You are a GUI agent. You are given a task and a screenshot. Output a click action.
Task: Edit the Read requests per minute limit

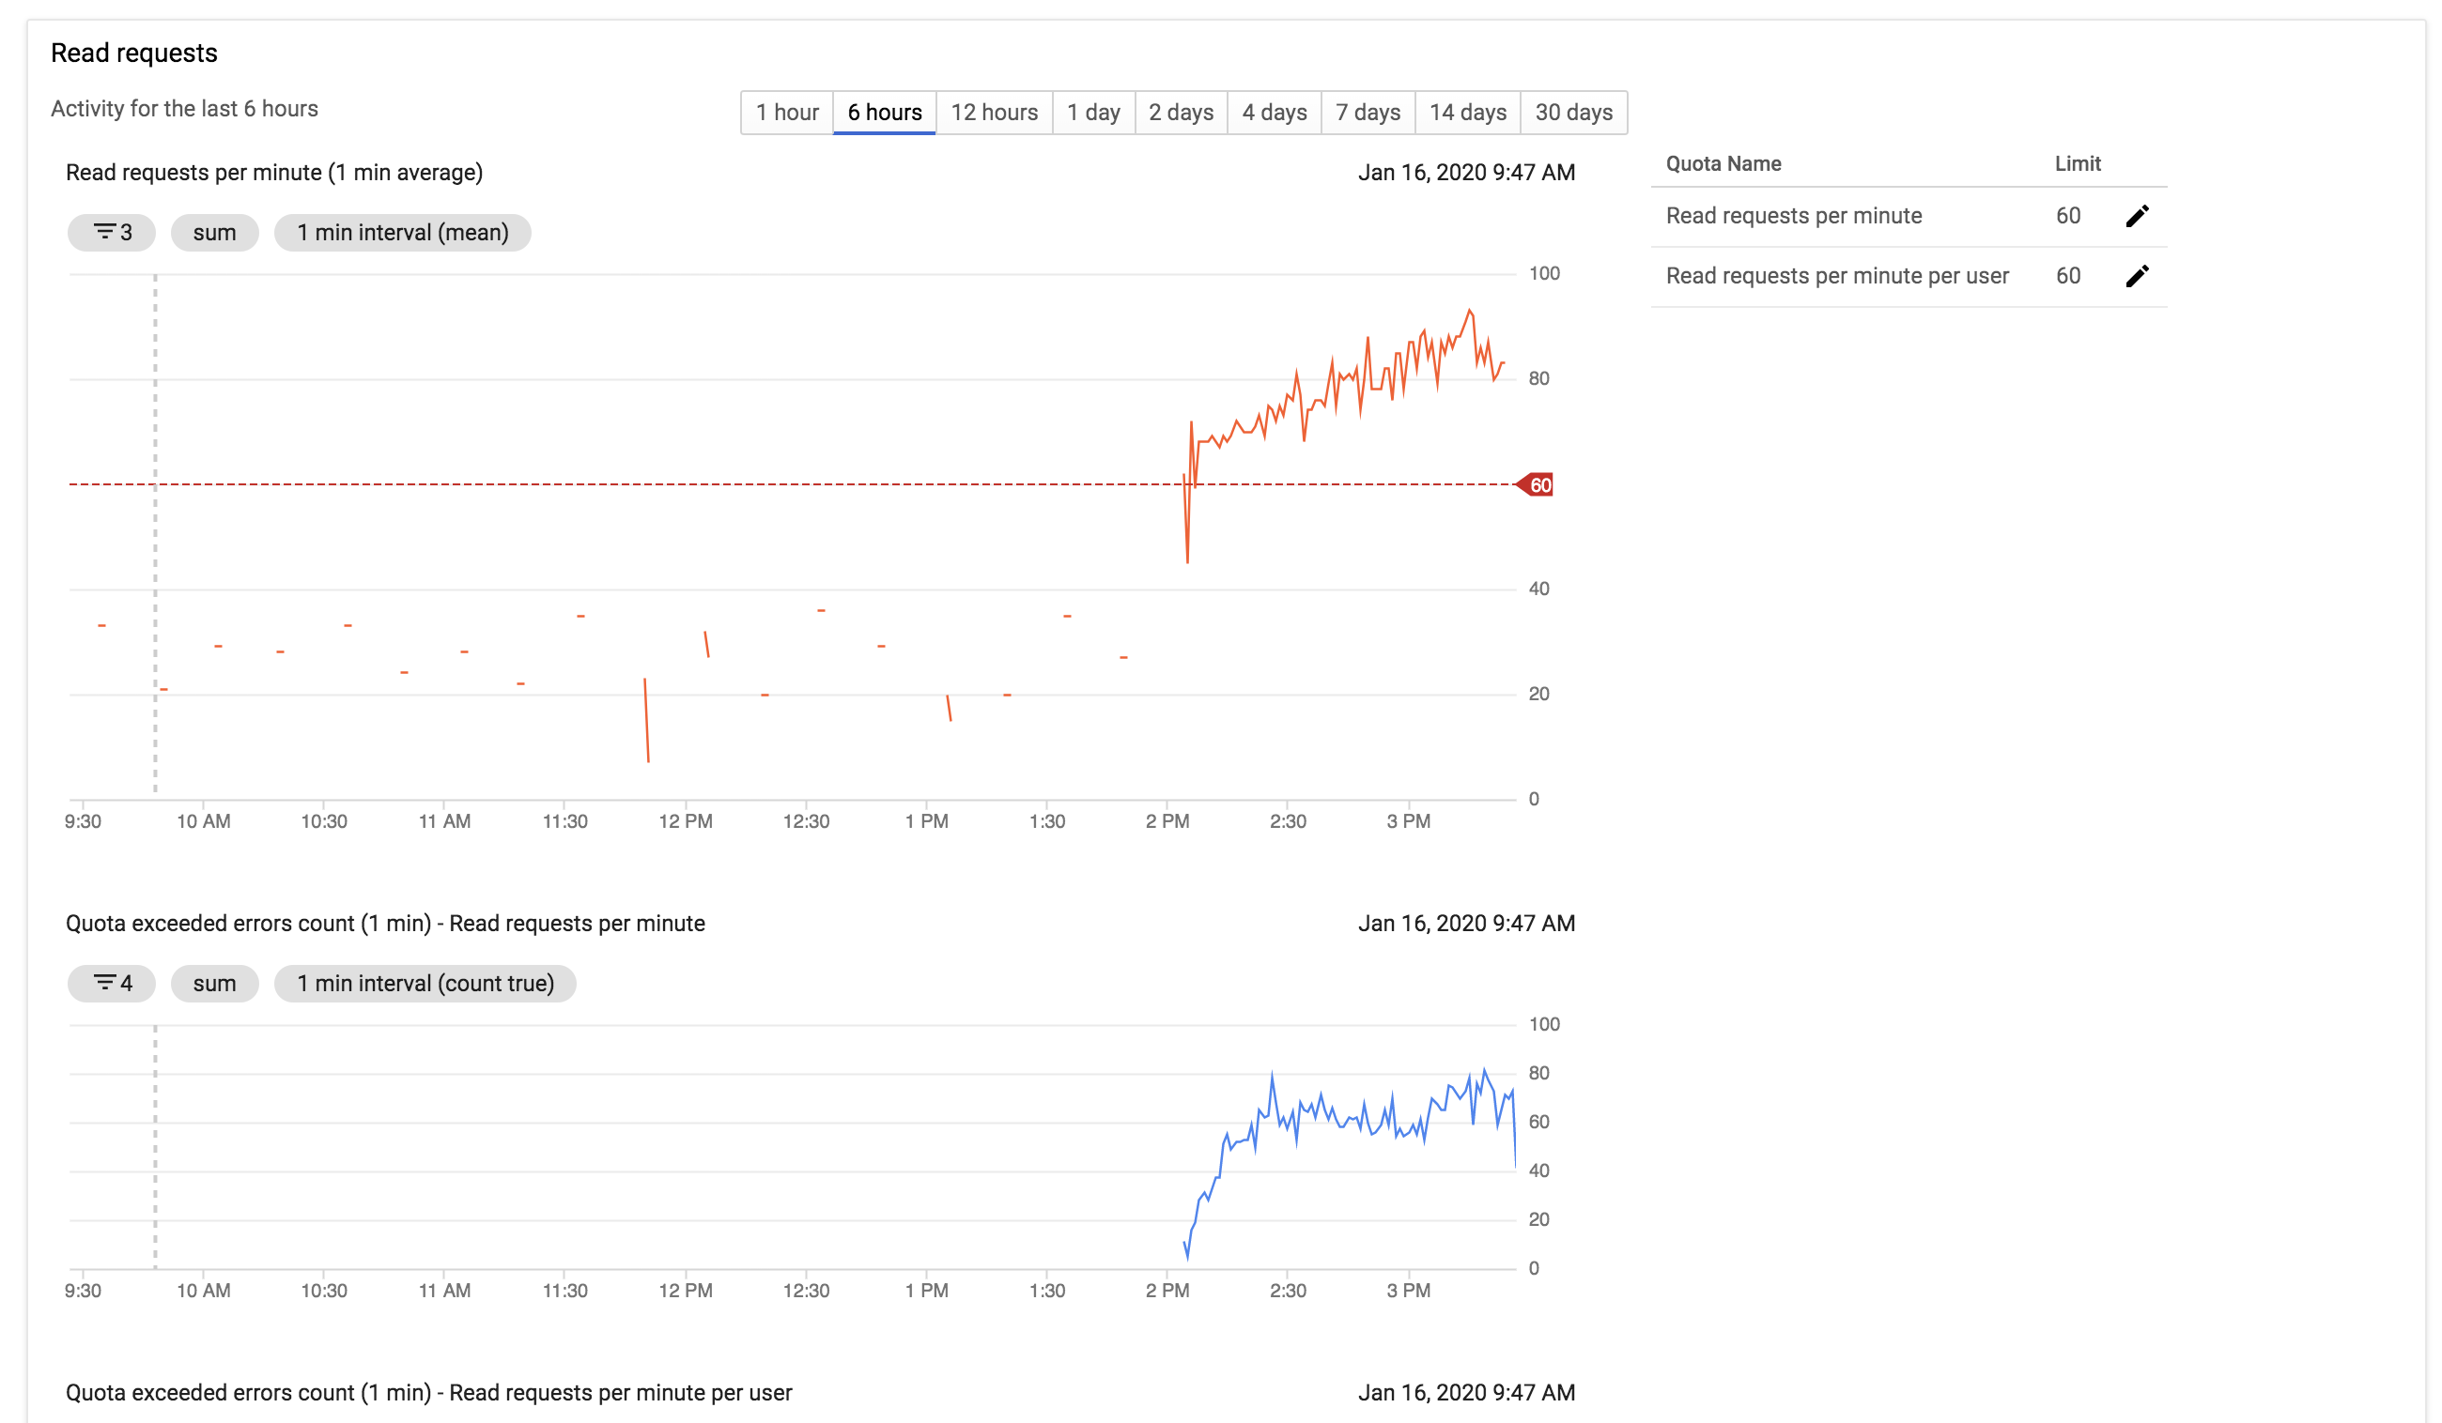(x=2137, y=216)
